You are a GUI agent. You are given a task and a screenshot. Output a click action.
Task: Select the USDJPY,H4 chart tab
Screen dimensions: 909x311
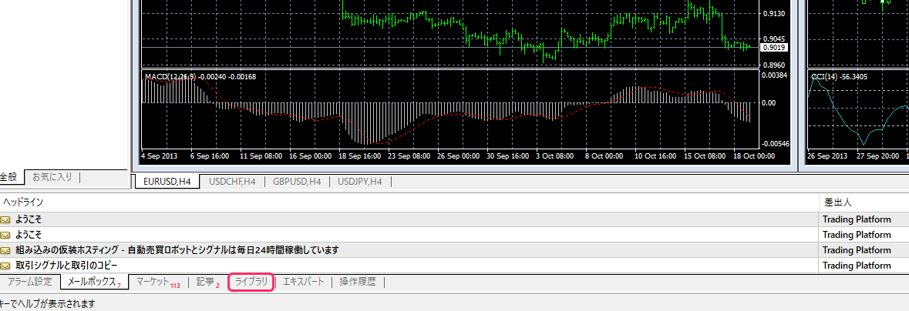[361, 182]
